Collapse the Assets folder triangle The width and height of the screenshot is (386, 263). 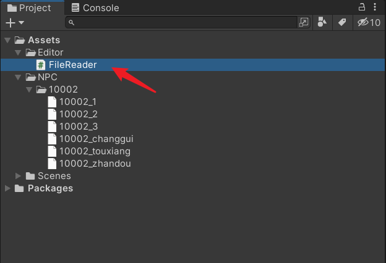click(x=7, y=40)
